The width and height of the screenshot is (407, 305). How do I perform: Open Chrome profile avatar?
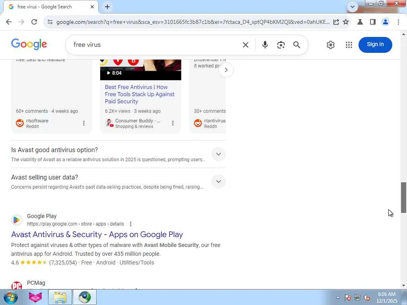click(x=386, y=22)
